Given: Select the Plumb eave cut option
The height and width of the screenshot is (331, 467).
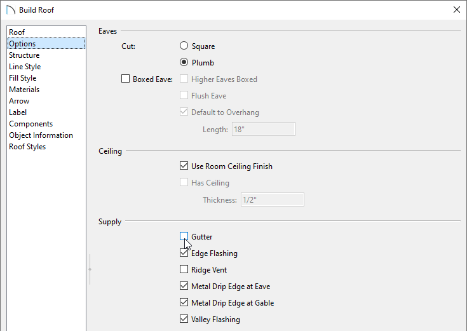Looking at the screenshot, I should point(184,63).
